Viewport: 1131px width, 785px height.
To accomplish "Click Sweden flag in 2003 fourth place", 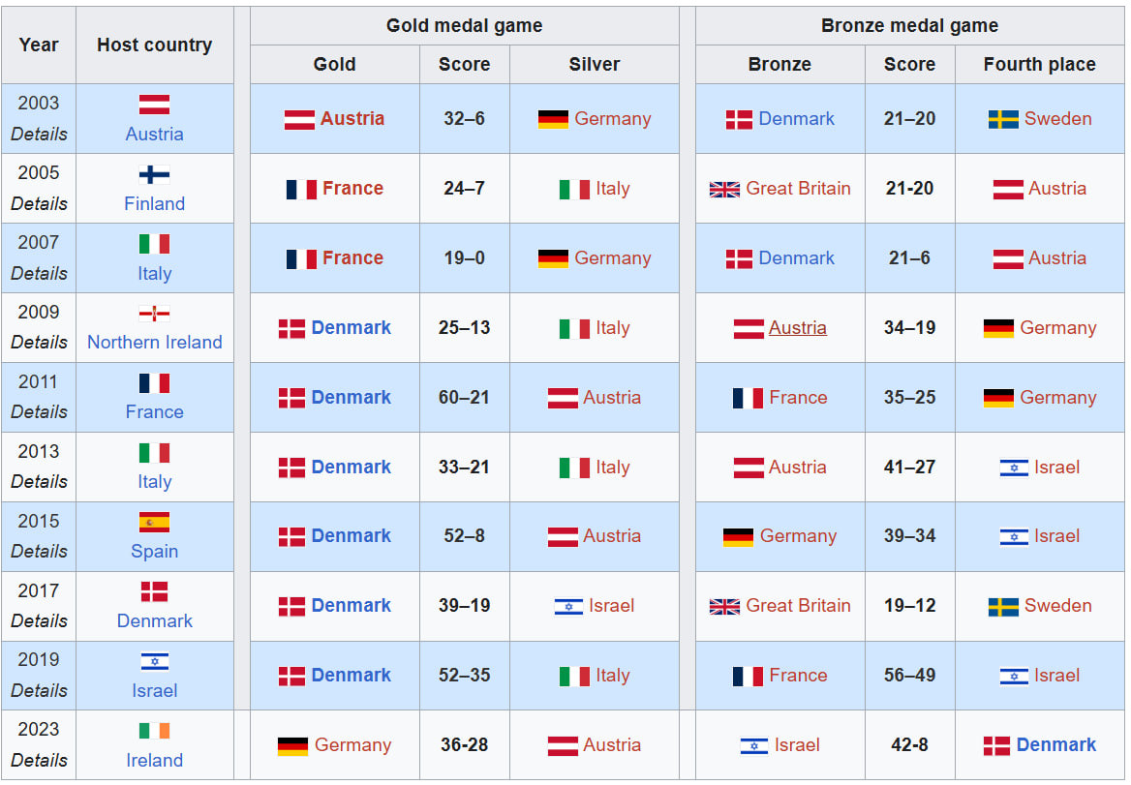I will click(1003, 120).
